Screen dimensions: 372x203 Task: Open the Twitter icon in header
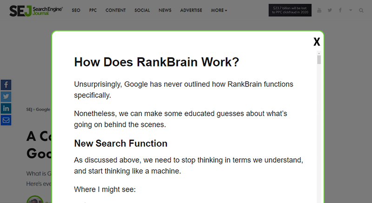[x=330, y=10]
